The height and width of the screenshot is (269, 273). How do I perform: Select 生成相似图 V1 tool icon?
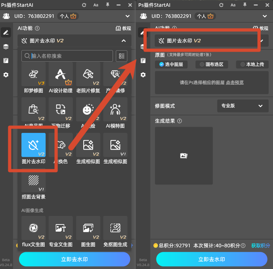click(x=115, y=145)
